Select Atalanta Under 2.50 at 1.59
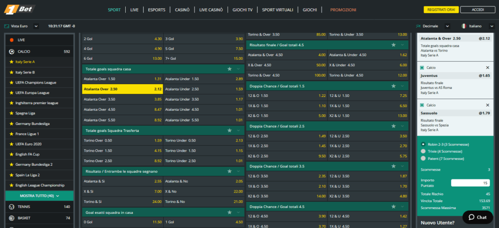 204,89
